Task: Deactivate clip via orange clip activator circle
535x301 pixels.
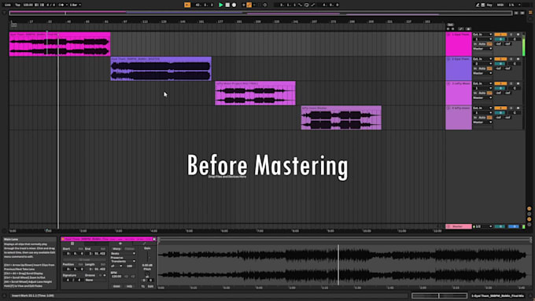Action: pos(63,239)
